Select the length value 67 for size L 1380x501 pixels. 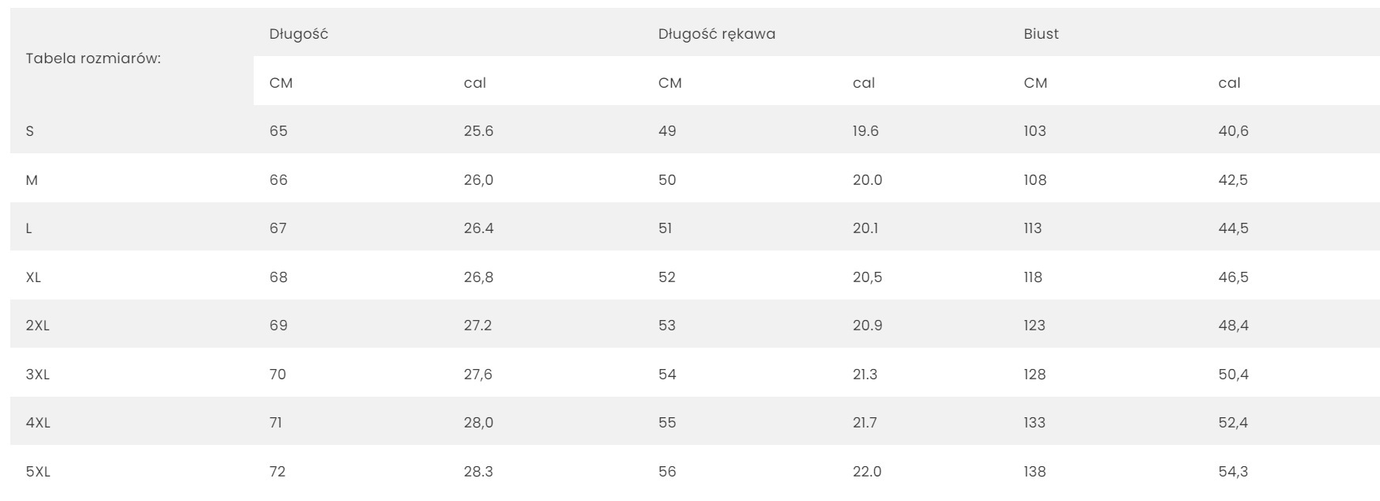pos(278,228)
